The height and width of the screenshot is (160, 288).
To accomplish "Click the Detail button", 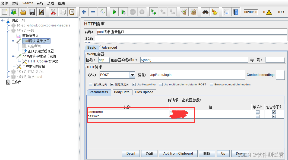I will pos(131,154).
